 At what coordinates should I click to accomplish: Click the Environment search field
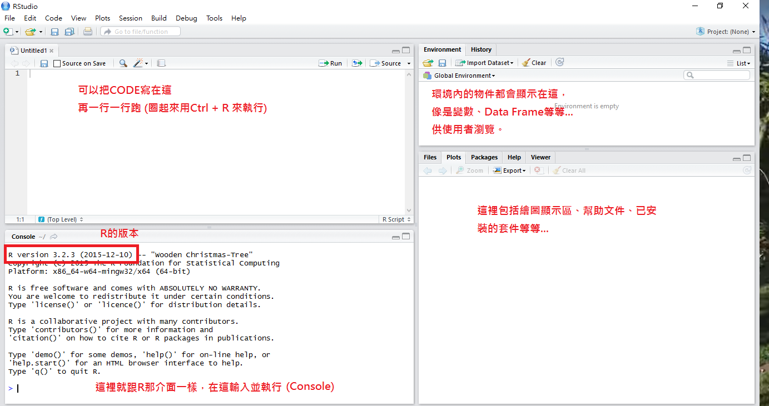pos(717,75)
